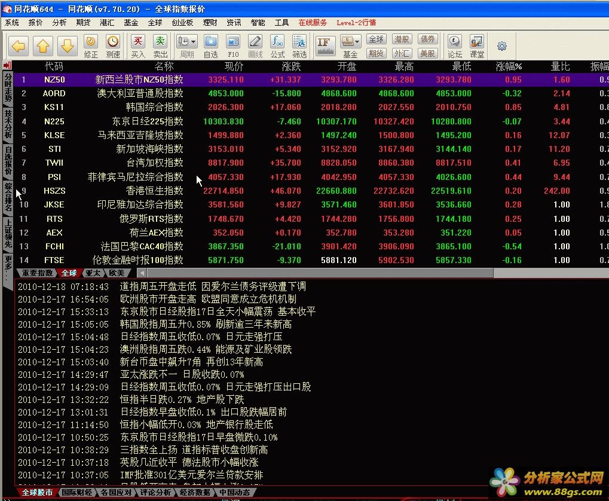Open the 资讯 menu
The width and height of the screenshot is (609, 501).
pyautogui.click(x=234, y=23)
